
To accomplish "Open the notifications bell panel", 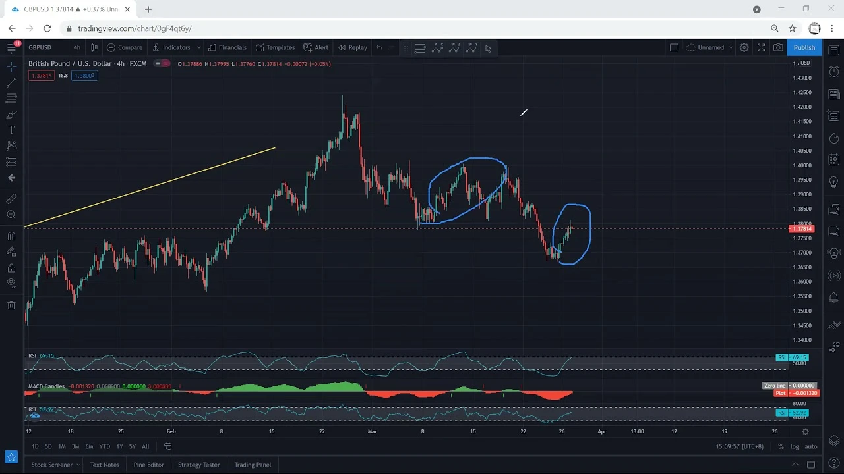I will point(833,298).
